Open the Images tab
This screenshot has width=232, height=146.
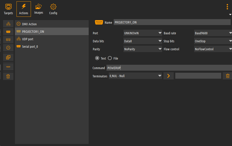coord(39,9)
